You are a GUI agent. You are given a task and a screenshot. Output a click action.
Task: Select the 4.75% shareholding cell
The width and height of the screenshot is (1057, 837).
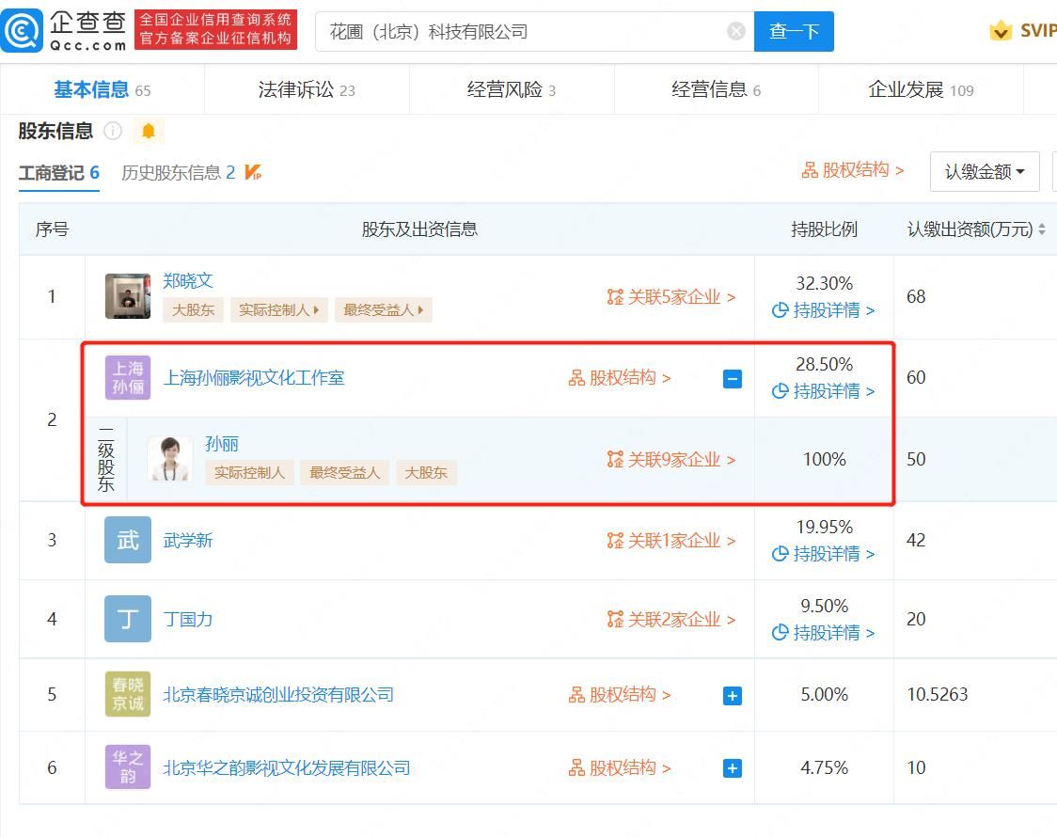coord(824,767)
